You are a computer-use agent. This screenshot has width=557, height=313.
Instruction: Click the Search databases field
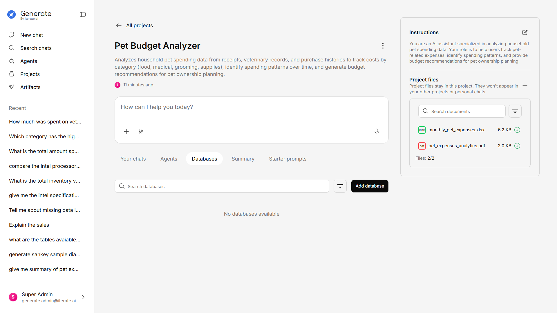pyautogui.click(x=222, y=186)
